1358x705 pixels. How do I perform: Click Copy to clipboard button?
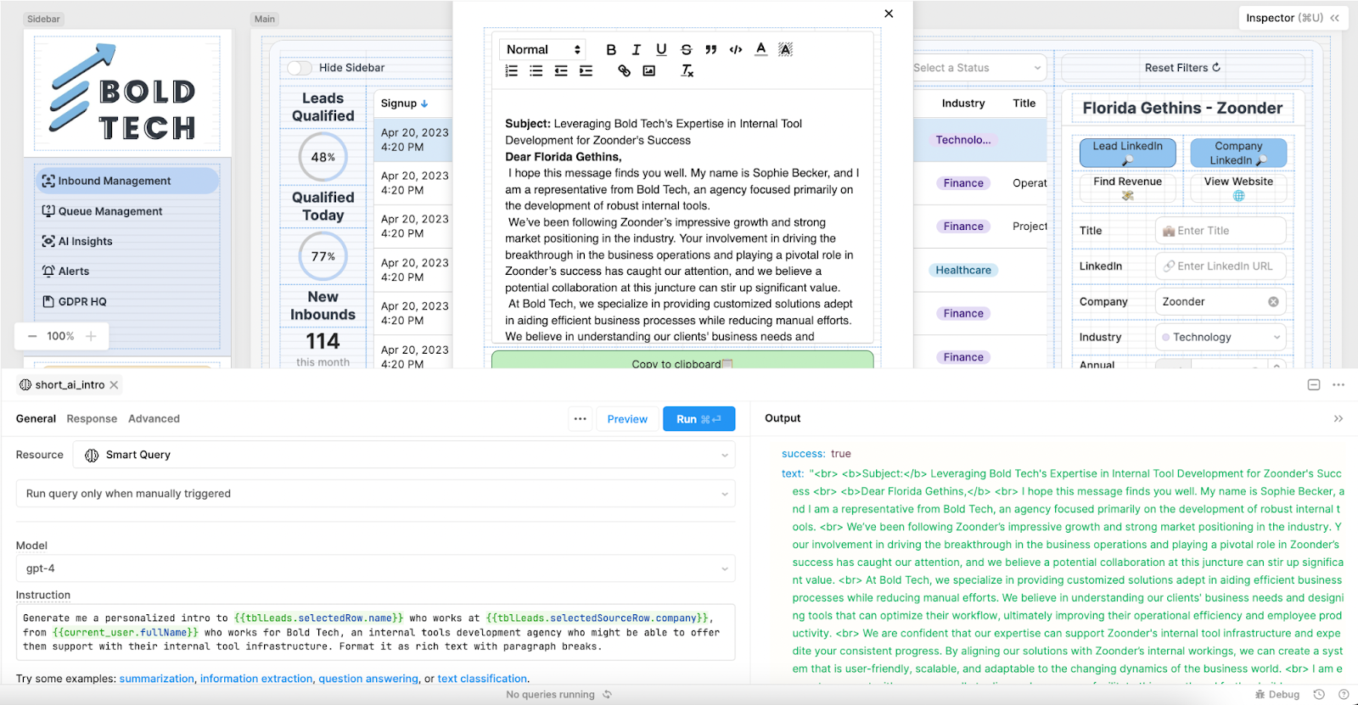[x=682, y=361]
